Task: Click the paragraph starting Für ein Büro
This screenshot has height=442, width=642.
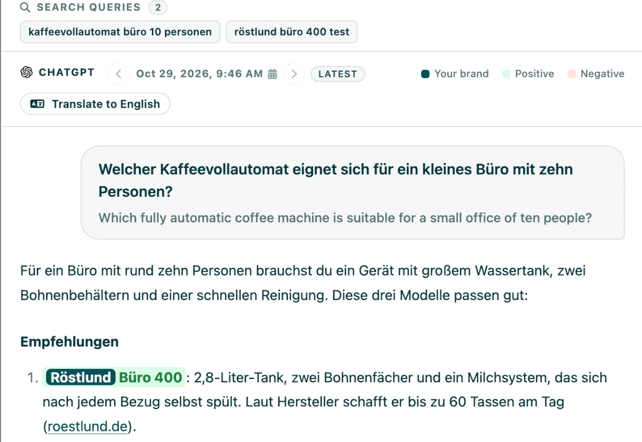Action: click(x=303, y=283)
